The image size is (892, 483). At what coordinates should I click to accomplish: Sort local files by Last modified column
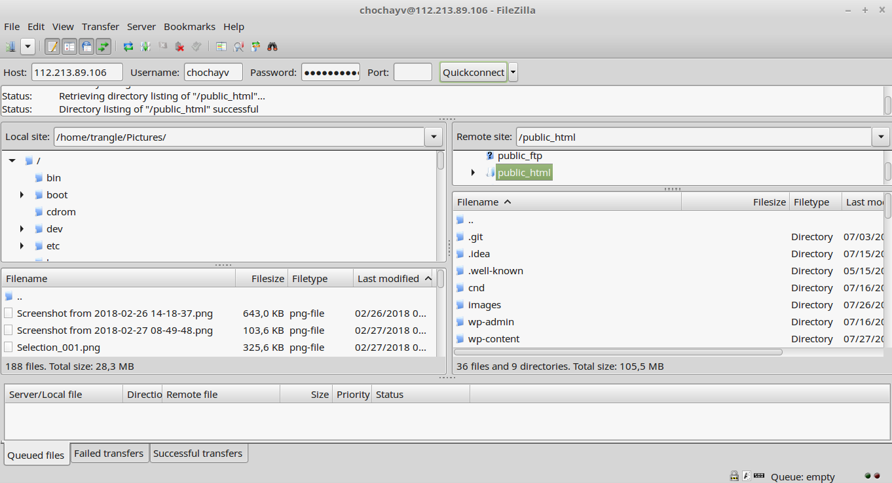[394, 278]
